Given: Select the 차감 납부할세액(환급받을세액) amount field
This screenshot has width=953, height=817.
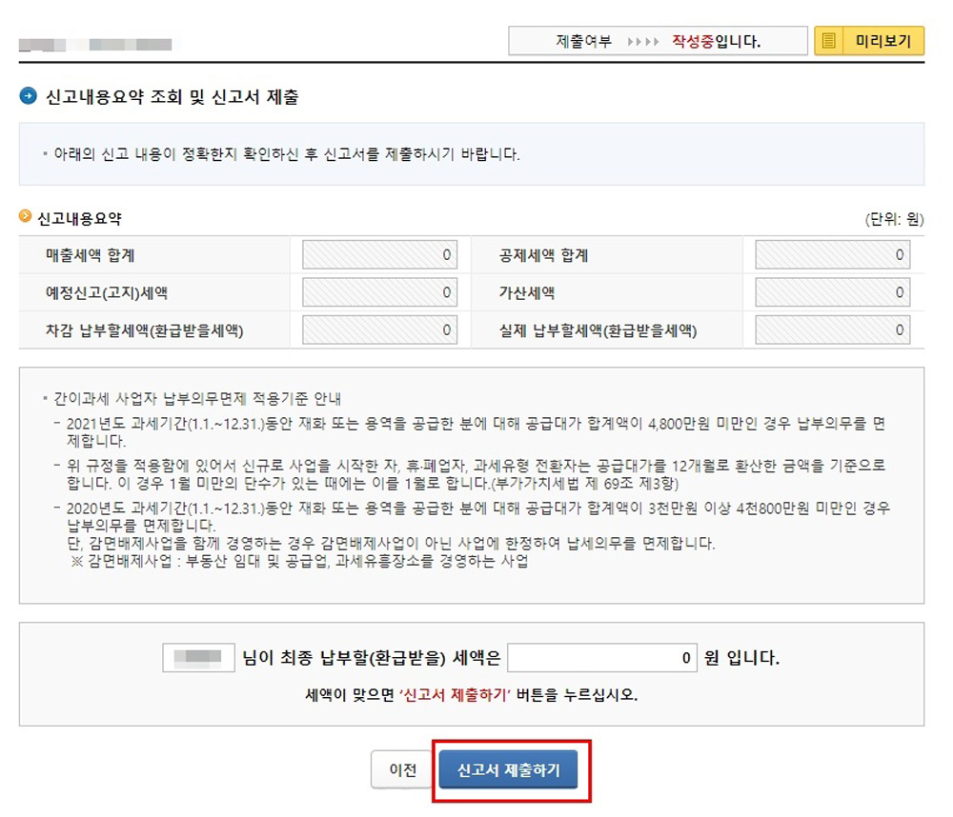Looking at the screenshot, I should pos(380,329).
